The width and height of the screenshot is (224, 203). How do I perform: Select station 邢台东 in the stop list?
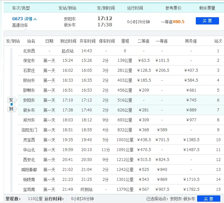pos(29,80)
